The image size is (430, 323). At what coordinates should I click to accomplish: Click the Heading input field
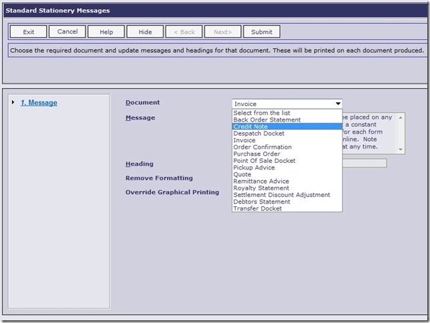point(364,164)
